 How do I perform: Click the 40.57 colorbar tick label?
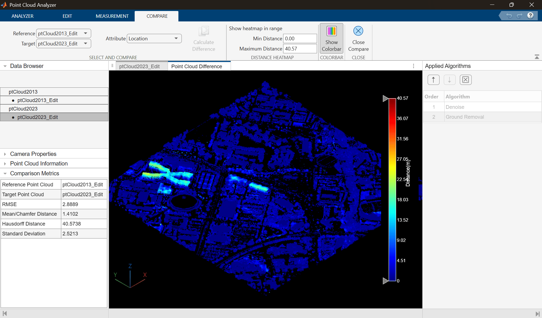pyautogui.click(x=403, y=98)
